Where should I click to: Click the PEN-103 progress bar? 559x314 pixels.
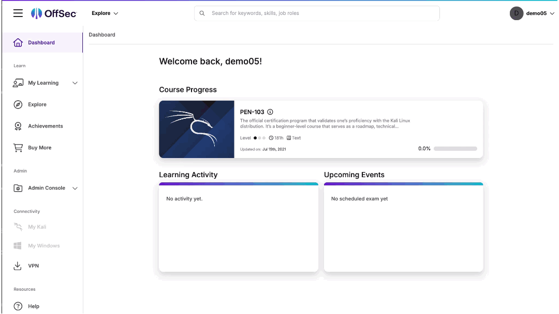pyautogui.click(x=455, y=149)
